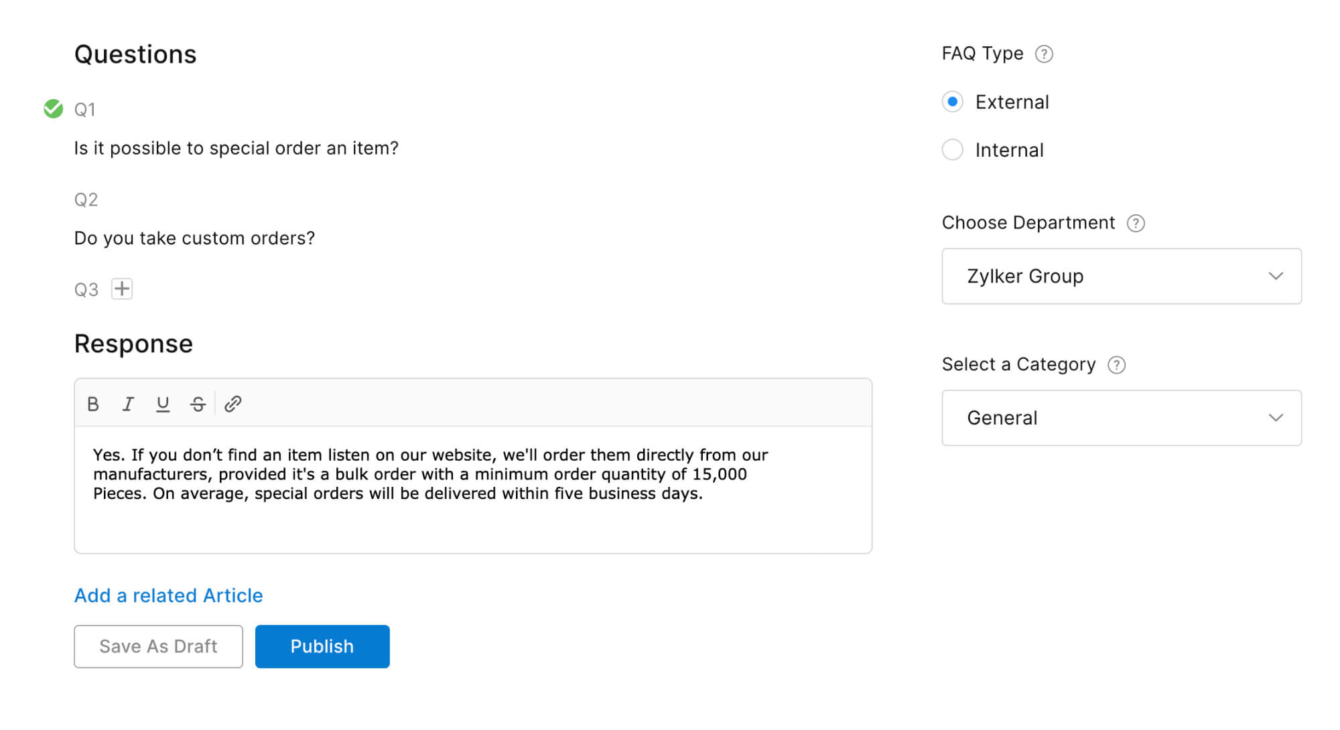
Task: Click the Insert Link icon
Action: click(232, 404)
